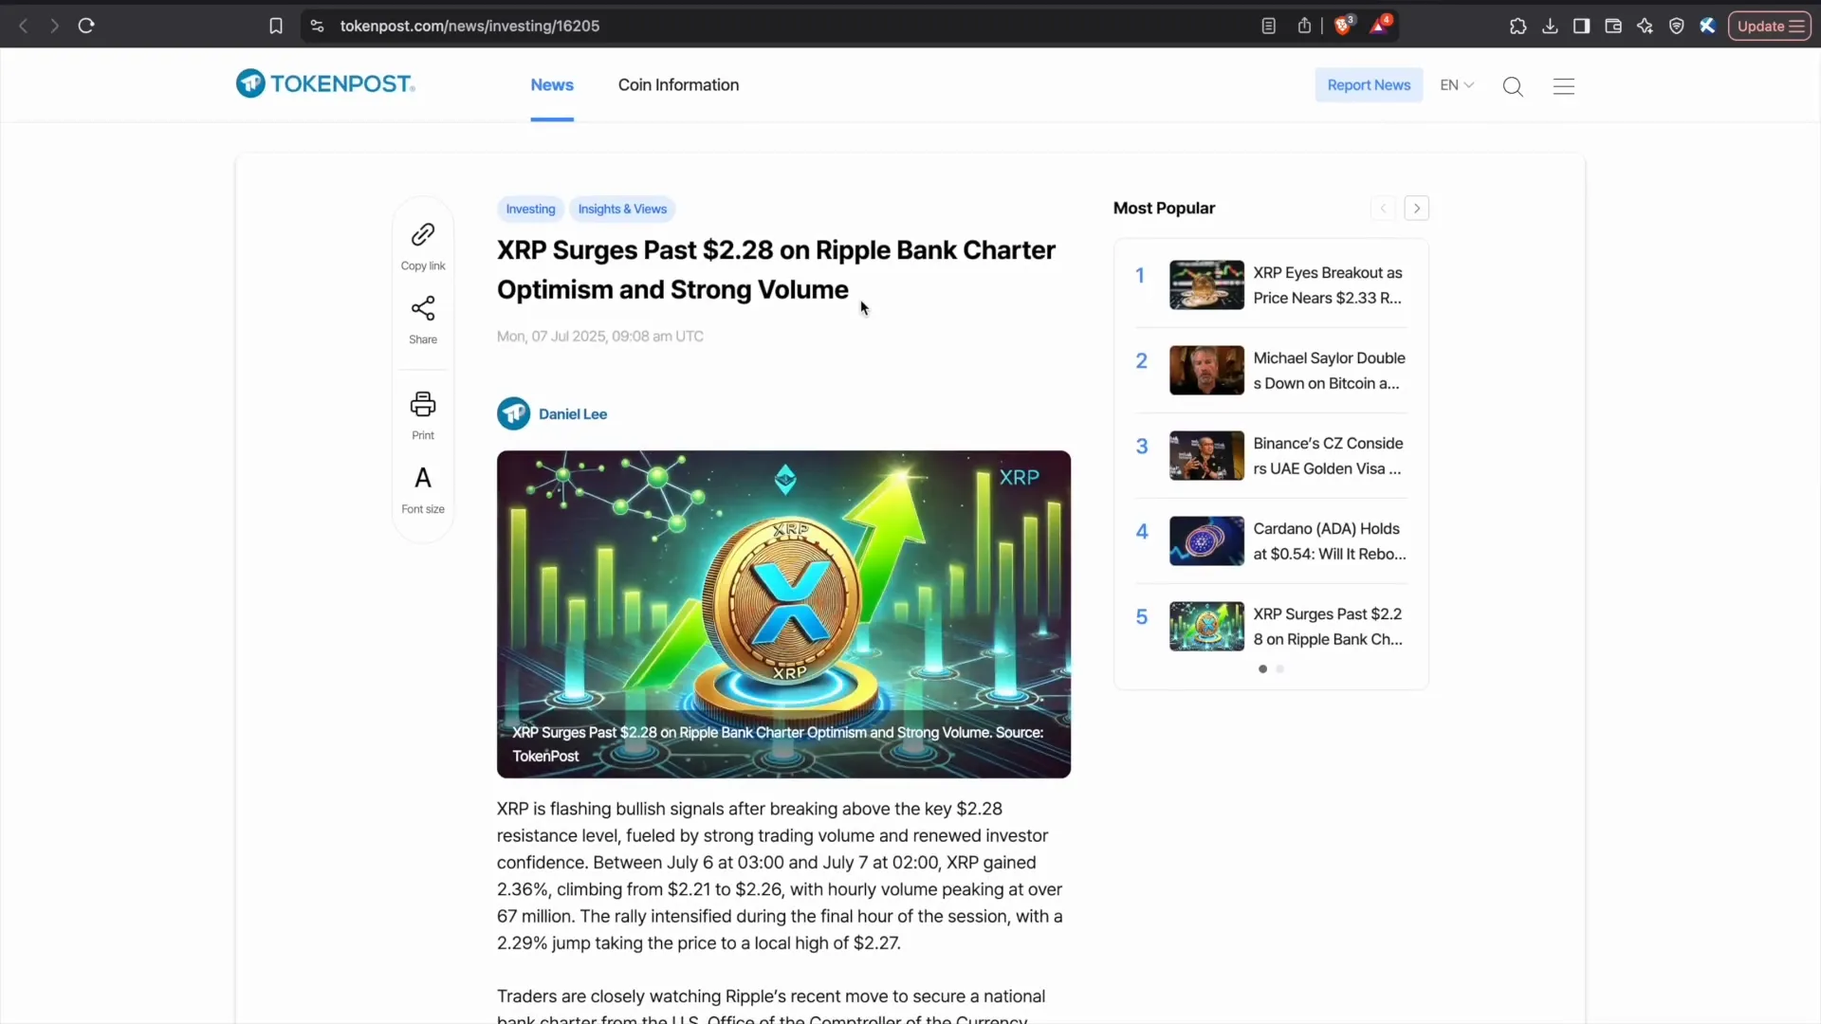
Task: Open the hamburger site menu
Action: [x=1564, y=86]
